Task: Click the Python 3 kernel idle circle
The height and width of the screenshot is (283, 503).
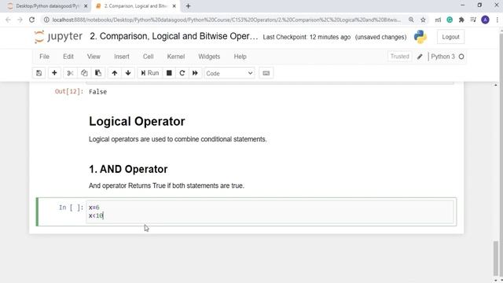Action: click(x=461, y=57)
